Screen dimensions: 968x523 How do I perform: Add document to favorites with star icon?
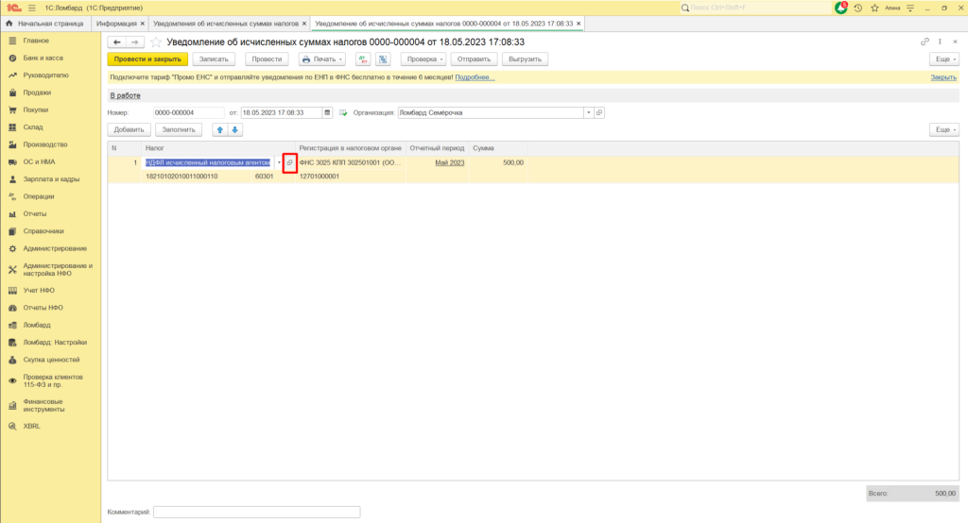(x=156, y=42)
